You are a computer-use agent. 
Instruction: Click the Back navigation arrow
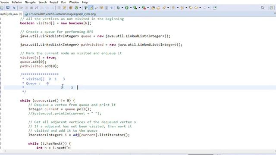point(196,8)
